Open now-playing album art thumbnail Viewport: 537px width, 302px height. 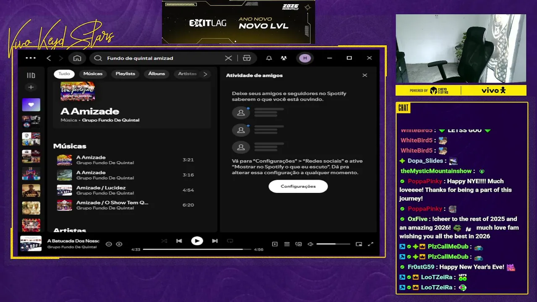[x=31, y=244]
